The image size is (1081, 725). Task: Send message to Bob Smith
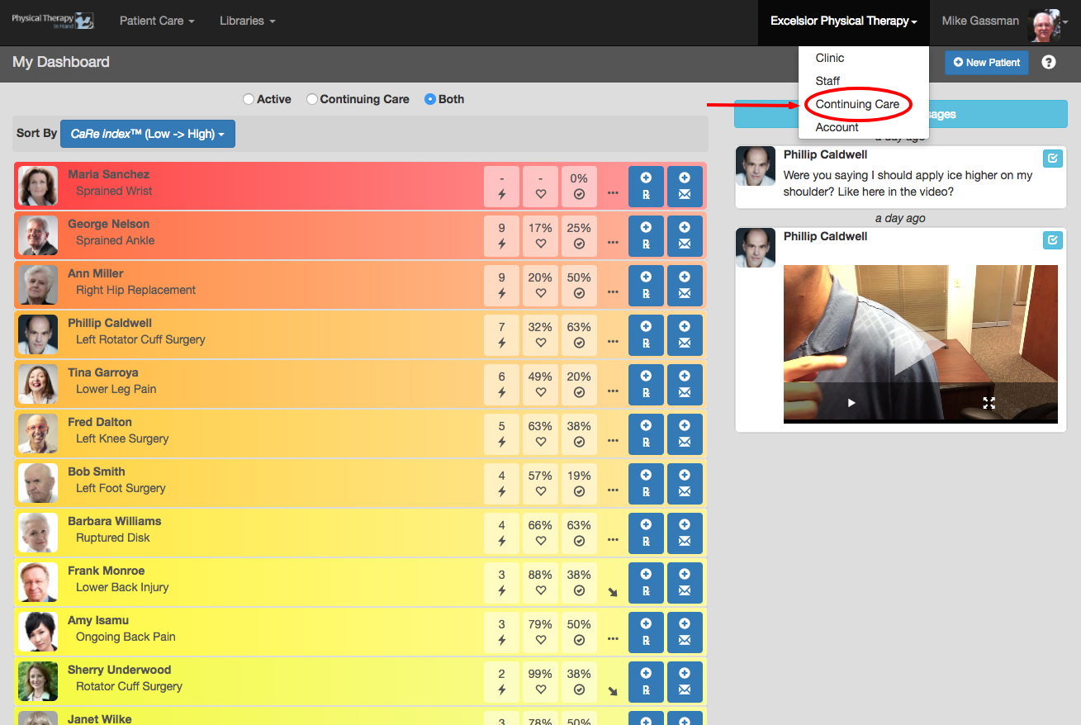(685, 483)
